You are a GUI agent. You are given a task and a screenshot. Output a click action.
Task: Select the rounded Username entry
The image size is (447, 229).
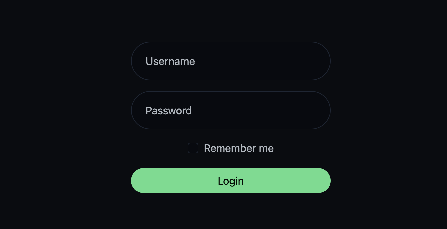231,61
